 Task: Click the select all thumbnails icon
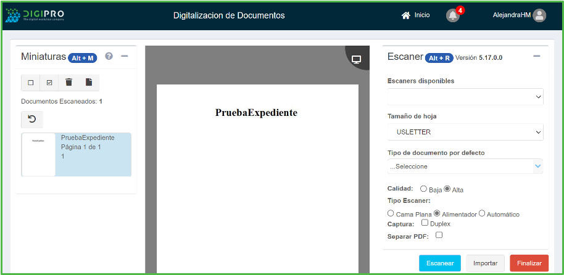pyautogui.click(x=49, y=83)
